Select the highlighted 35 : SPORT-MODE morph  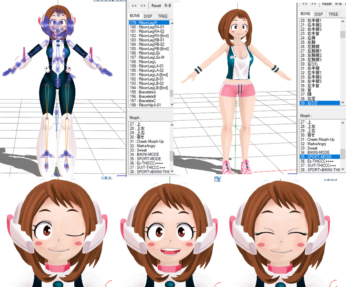(x=320, y=157)
